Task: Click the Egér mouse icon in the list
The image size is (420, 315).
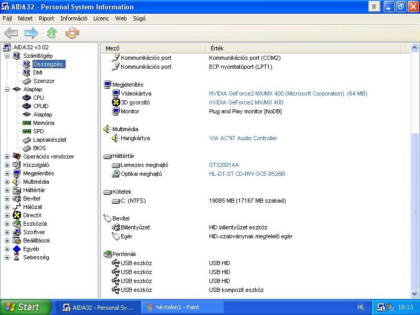Action: click(x=115, y=236)
